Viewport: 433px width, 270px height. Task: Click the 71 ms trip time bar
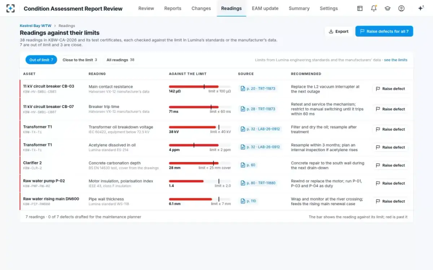[x=200, y=107]
